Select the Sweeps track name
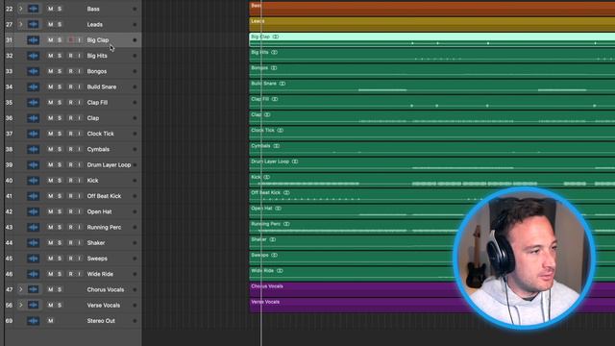The image size is (615, 346). (x=97, y=259)
